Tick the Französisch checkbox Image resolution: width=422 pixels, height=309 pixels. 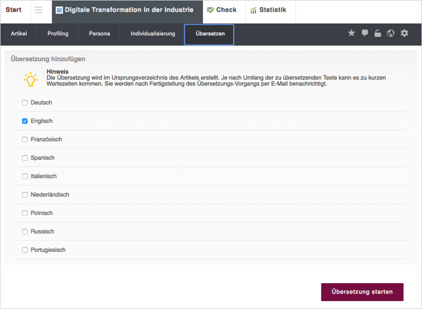point(25,140)
